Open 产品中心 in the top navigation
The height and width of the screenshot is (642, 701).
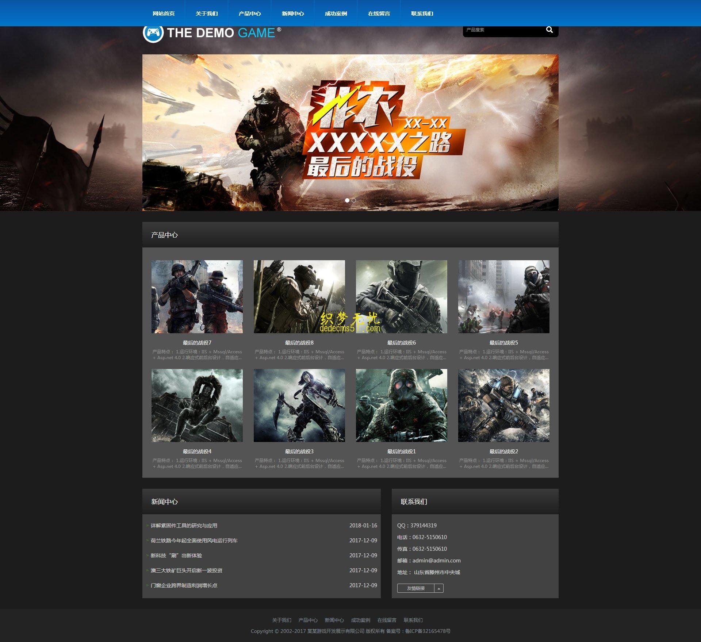pos(250,14)
